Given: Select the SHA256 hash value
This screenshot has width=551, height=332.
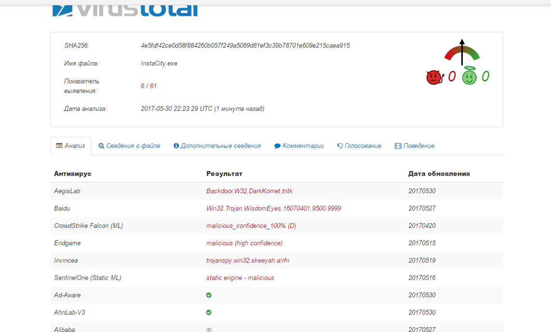Looking at the screenshot, I should 245,46.
